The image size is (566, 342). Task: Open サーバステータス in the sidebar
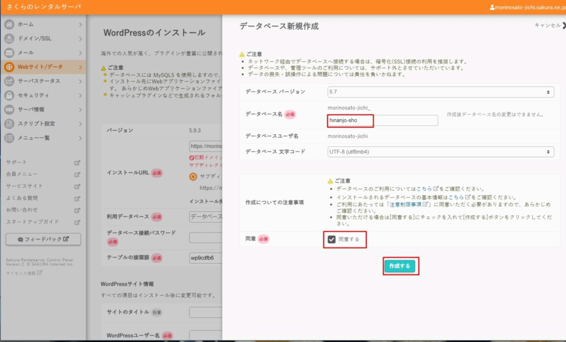[43, 81]
